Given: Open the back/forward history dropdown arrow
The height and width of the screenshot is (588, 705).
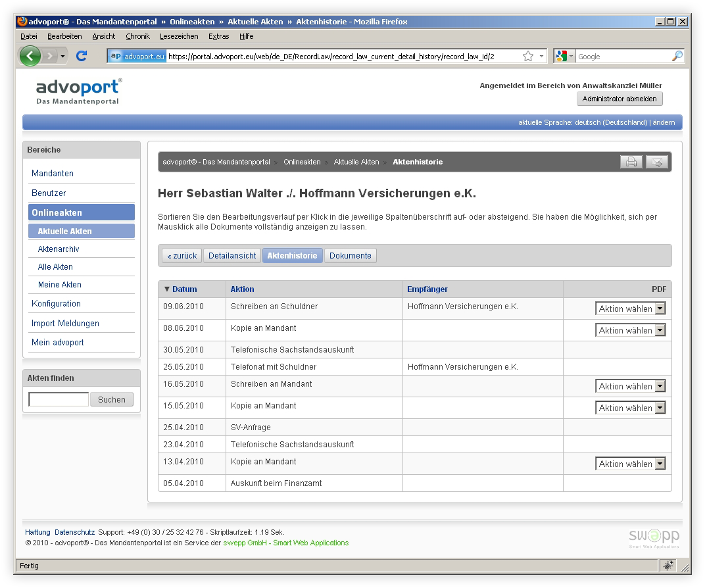Looking at the screenshot, I should (x=62, y=56).
